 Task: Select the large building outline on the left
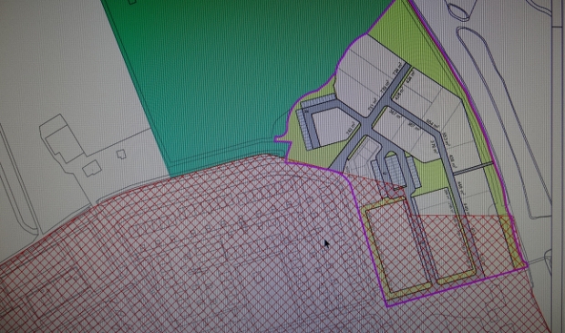[64, 139]
